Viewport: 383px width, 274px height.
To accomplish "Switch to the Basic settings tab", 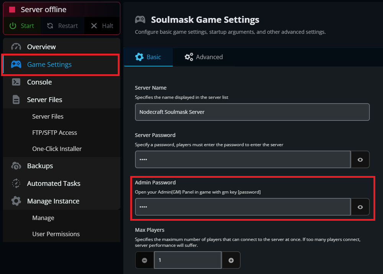I will click(x=149, y=57).
